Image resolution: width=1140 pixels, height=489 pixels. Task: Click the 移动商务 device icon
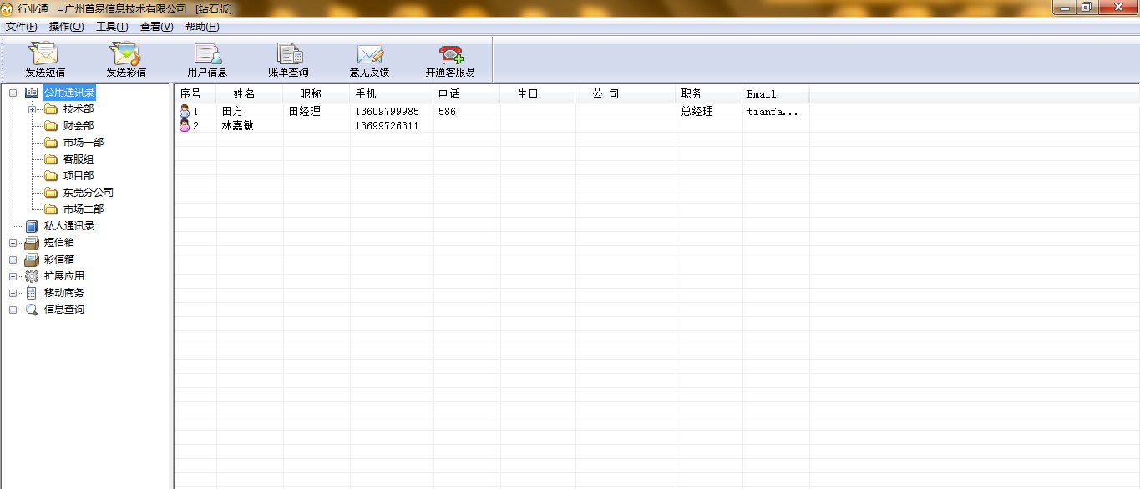[x=32, y=293]
